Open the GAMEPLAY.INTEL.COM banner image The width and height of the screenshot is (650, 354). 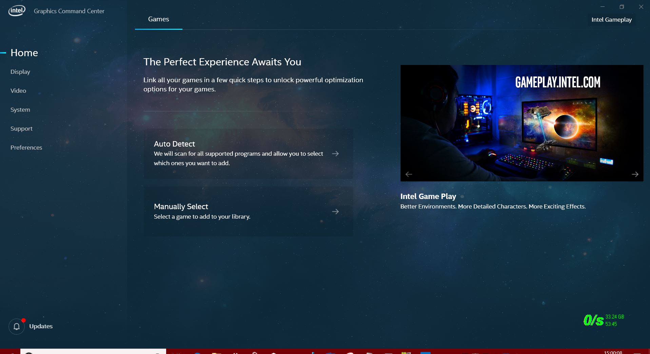click(522, 123)
